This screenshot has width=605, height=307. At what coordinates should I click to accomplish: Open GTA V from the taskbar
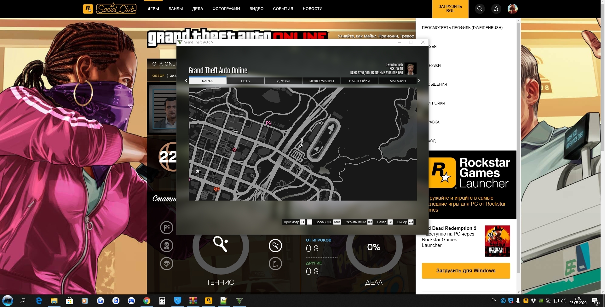tap(239, 301)
